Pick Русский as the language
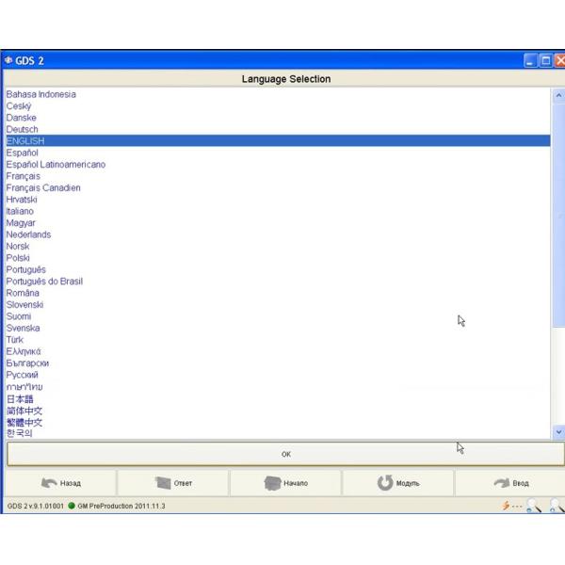The image size is (565, 565). click(x=23, y=375)
